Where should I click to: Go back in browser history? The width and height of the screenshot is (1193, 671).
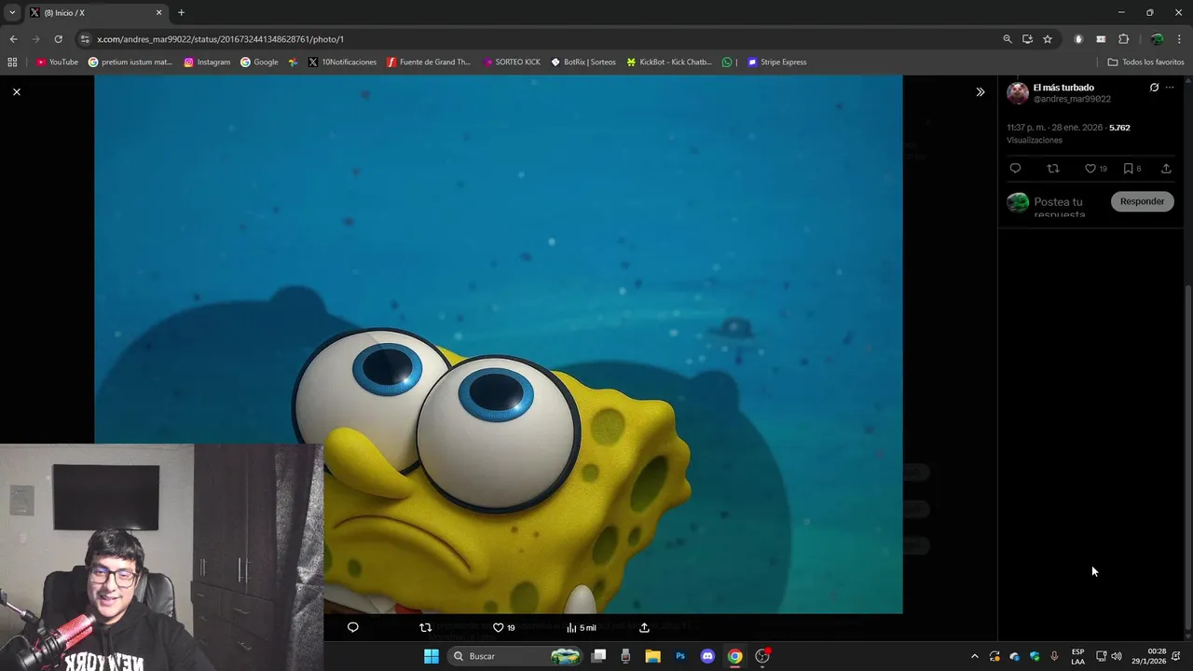click(x=13, y=39)
